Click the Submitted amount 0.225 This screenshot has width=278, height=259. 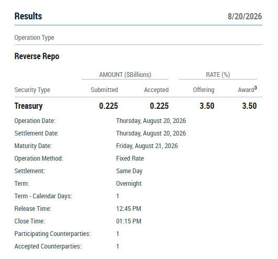[108, 106]
